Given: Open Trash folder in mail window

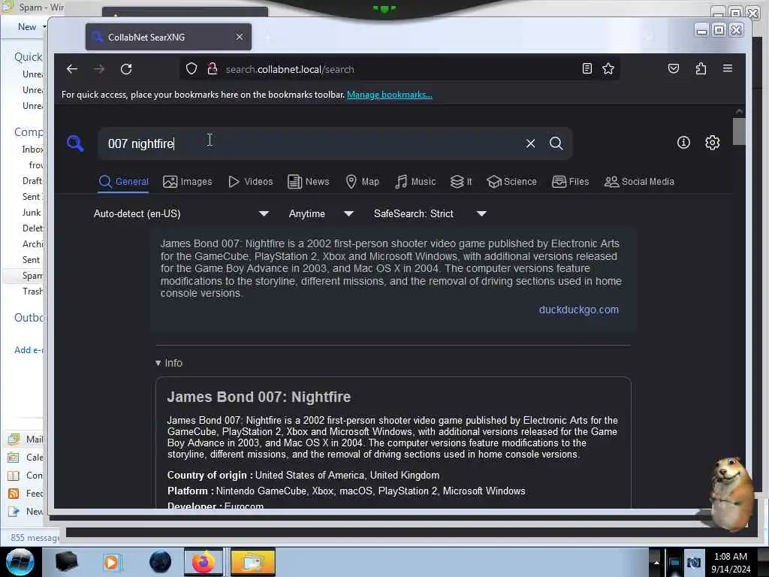Looking at the screenshot, I should click(32, 292).
